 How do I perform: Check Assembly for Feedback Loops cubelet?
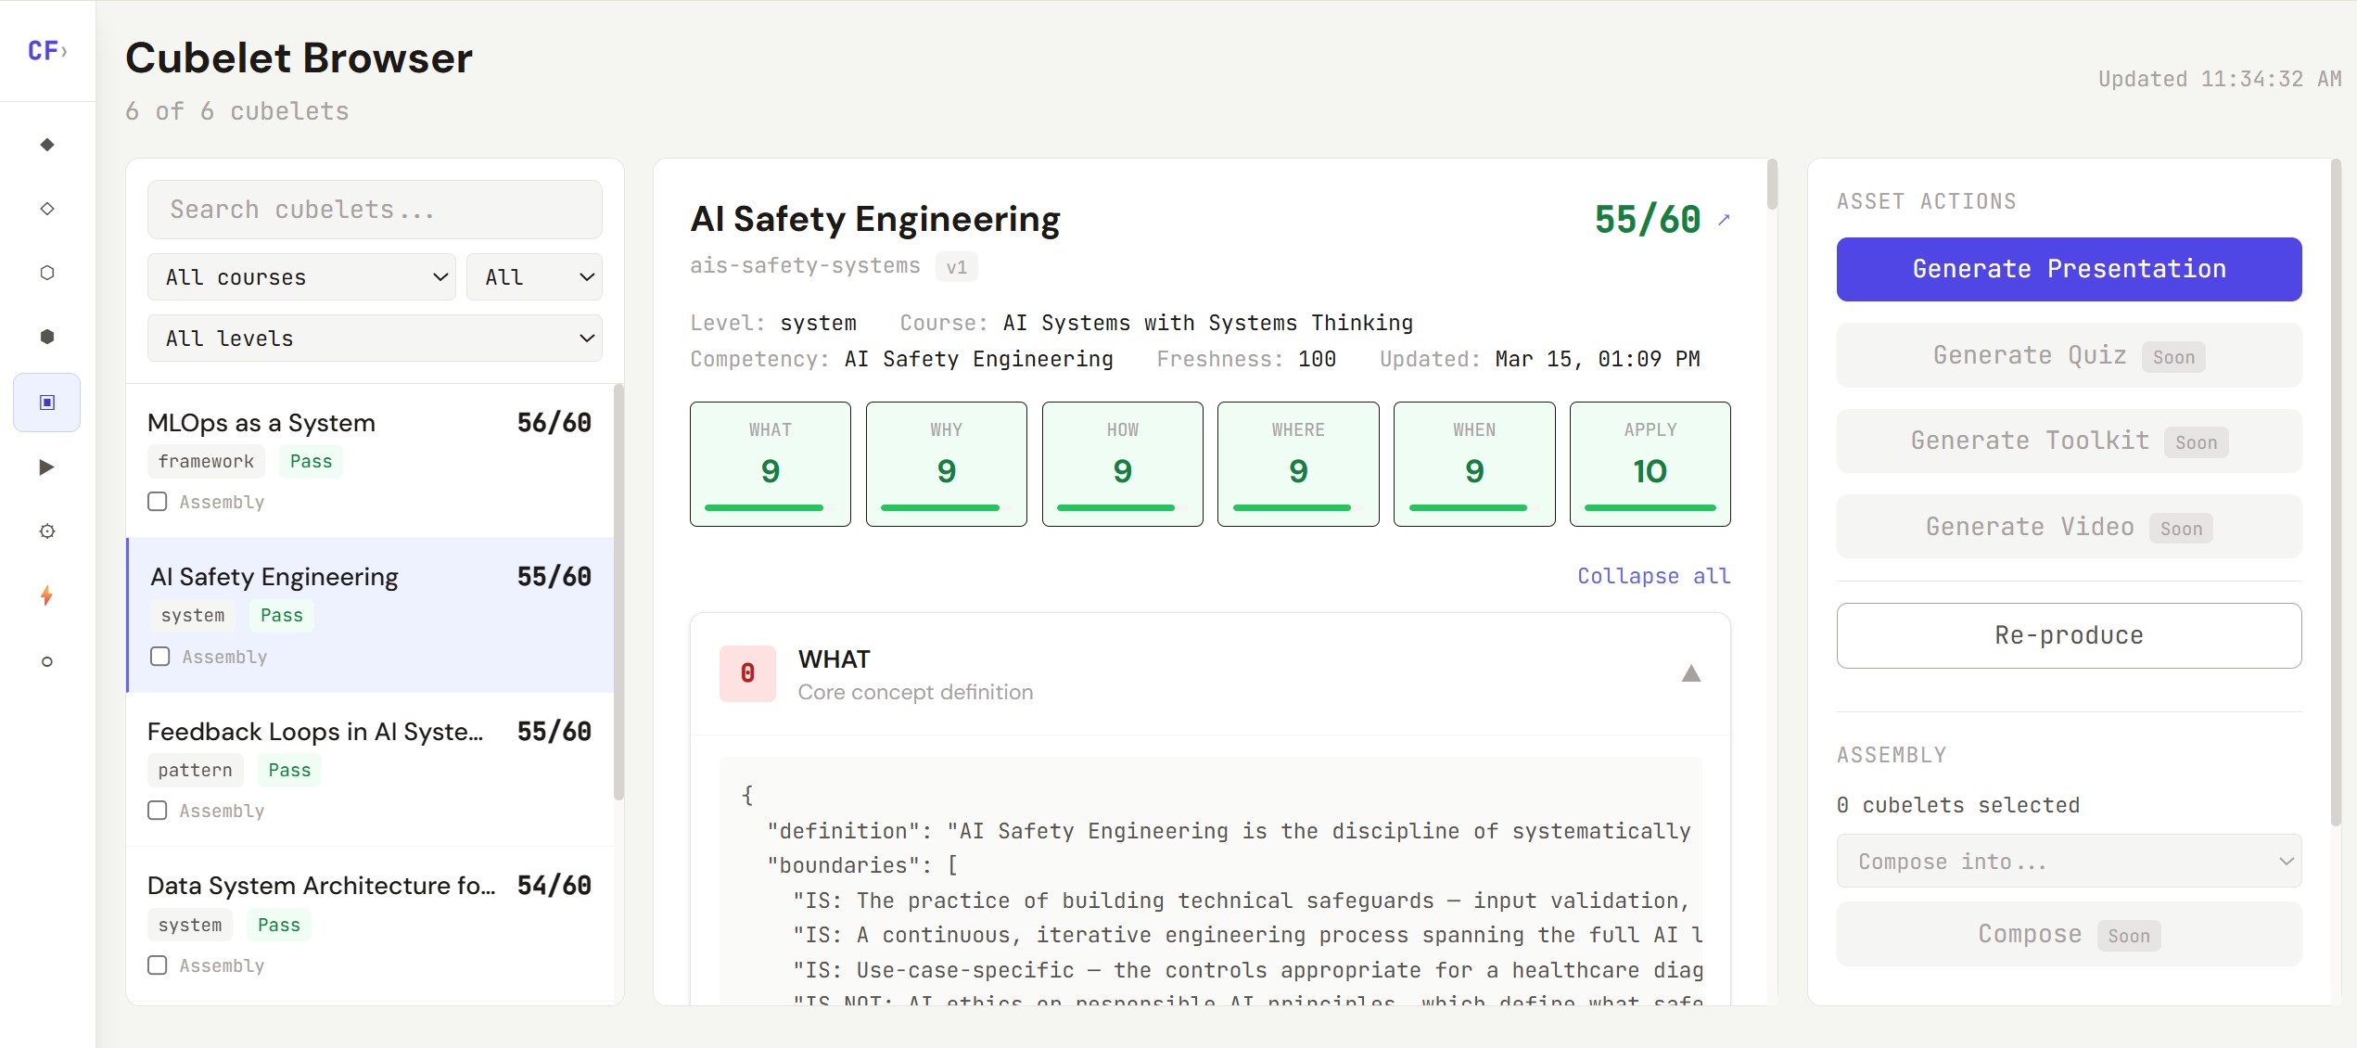159,811
